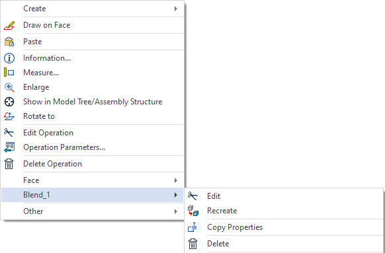This screenshot has height=253, width=385.
Task: Click the Paste clipboard icon
Action: pos(9,42)
